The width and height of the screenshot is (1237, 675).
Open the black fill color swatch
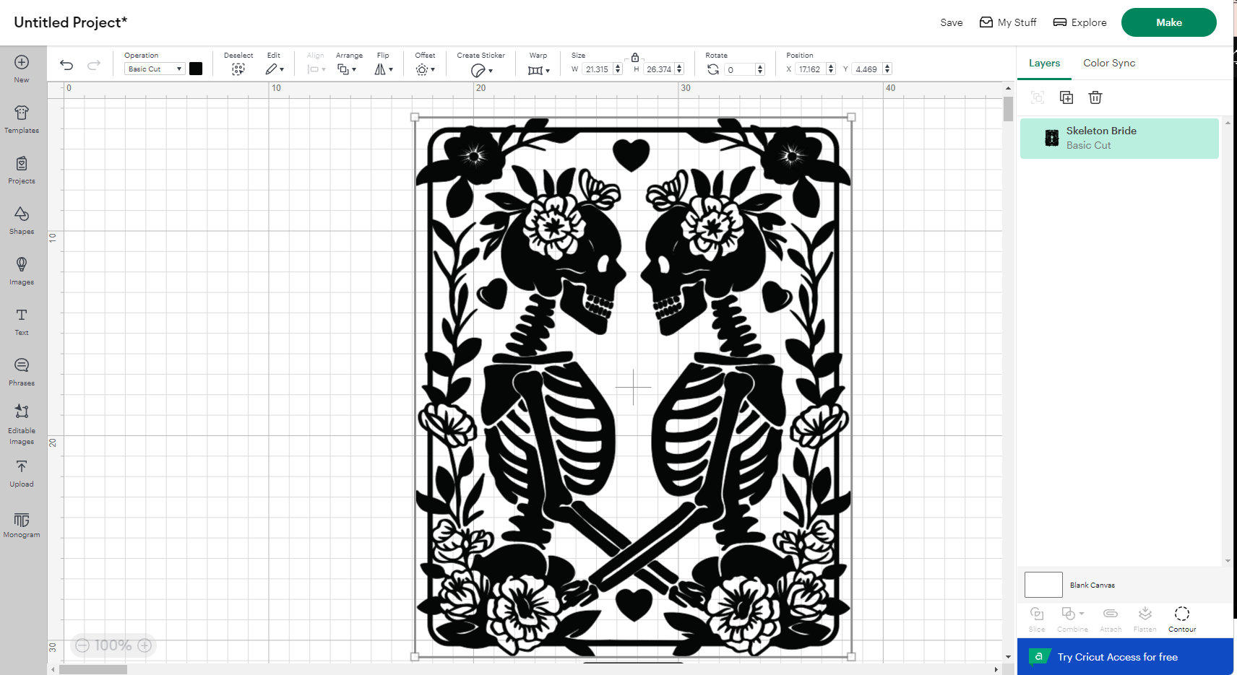(x=196, y=69)
